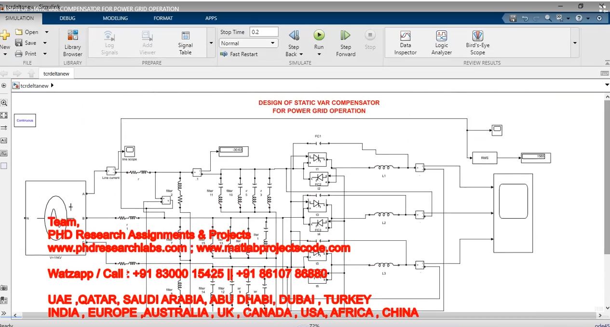Click the Annotation text icon in left palette
610x327 pixels.
pyautogui.click(x=4, y=140)
